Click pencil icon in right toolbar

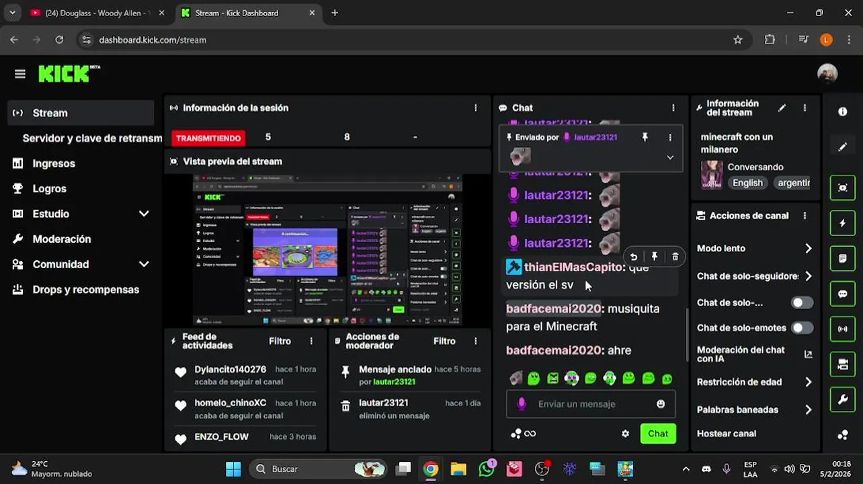click(x=843, y=147)
